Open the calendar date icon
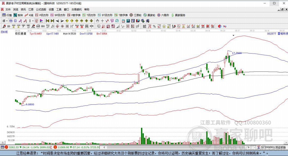 click(123, 21)
